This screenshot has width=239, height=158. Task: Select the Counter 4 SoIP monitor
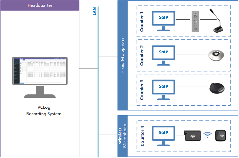pos(164,135)
